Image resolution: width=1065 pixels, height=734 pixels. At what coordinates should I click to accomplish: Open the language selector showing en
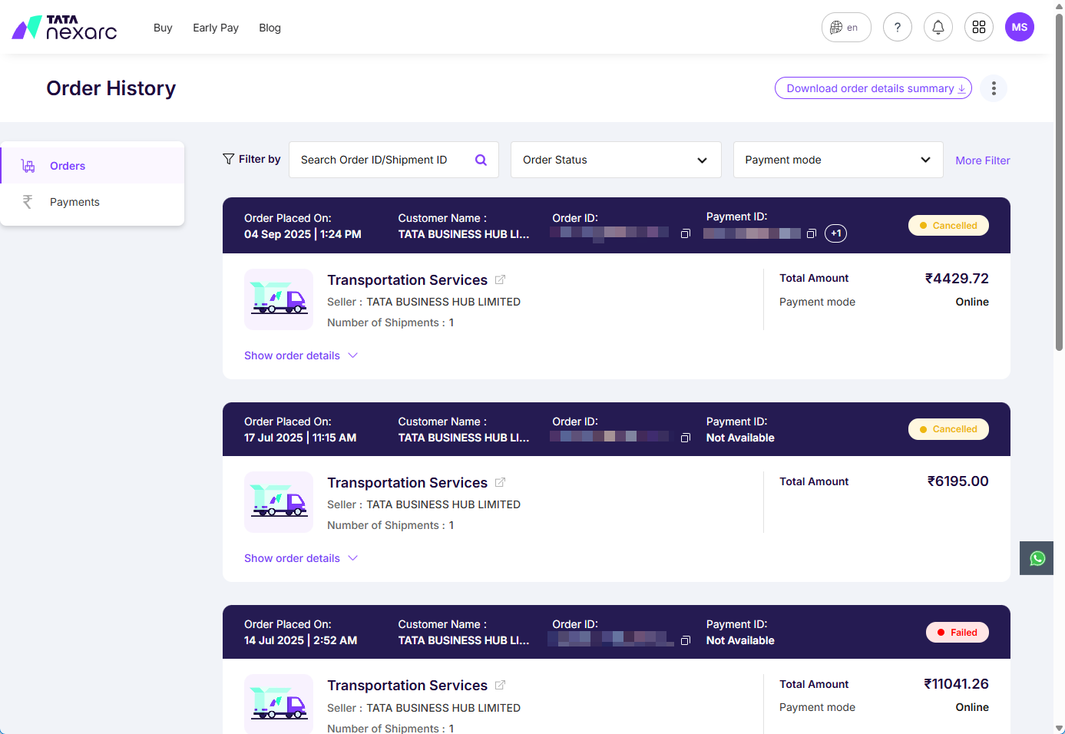pos(846,28)
